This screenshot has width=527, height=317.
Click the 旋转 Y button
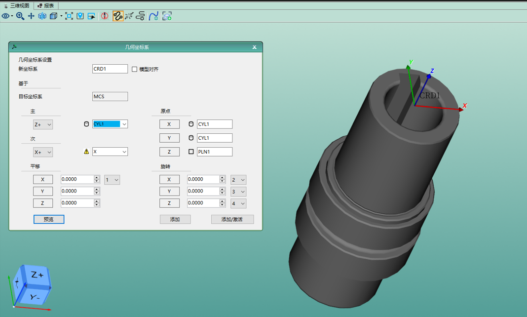[x=169, y=191]
